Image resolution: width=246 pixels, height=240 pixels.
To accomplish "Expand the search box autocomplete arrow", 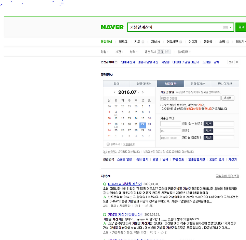I will click(231, 27).
